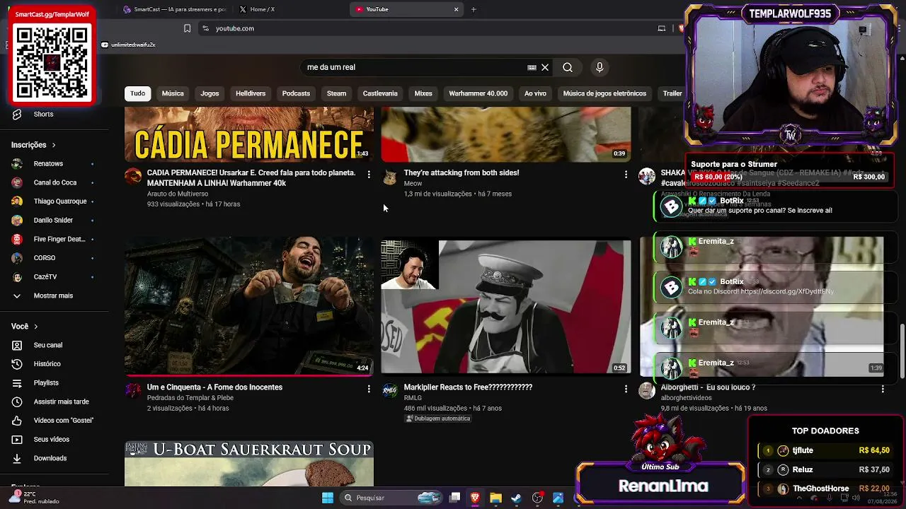Image resolution: width=906 pixels, height=509 pixels.
Task: Play the Um e Cinquenta video thumbnail
Action: [249, 307]
